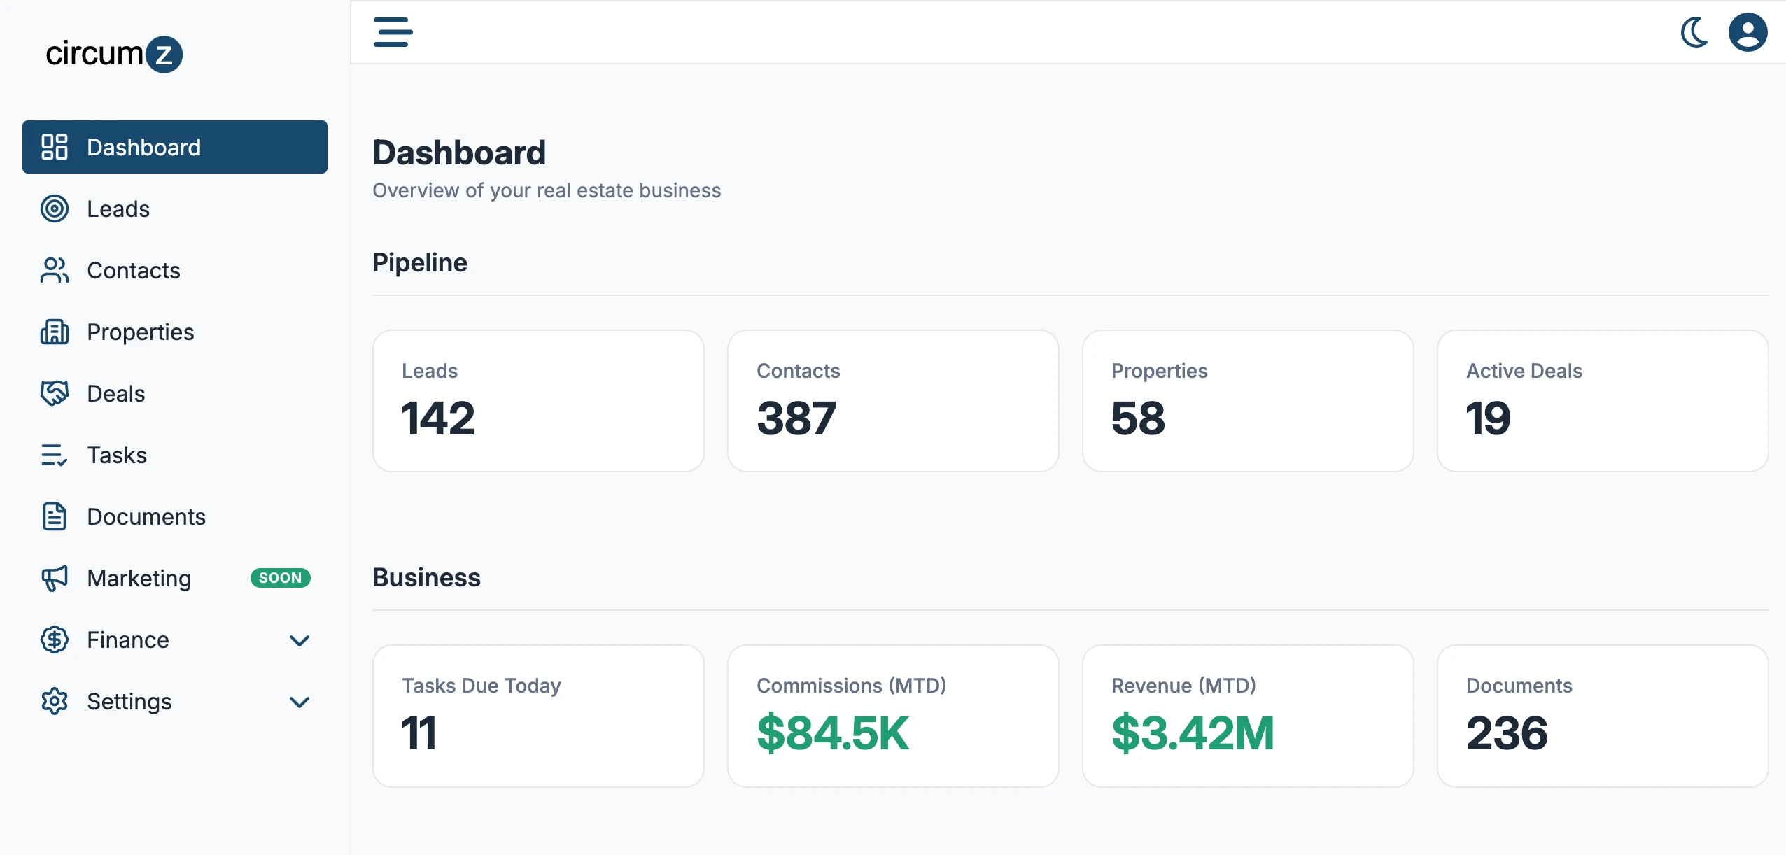This screenshot has width=1786, height=855.
Task: Click the Dashboard grid icon in sidebar
Action: [x=55, y=147]
